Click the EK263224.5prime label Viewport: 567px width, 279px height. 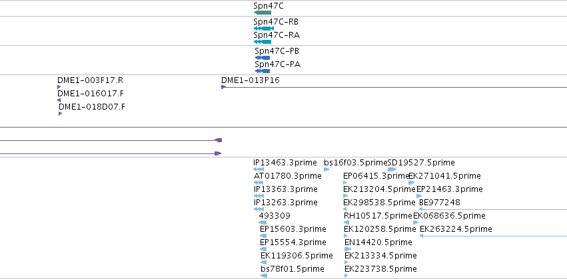456,229
